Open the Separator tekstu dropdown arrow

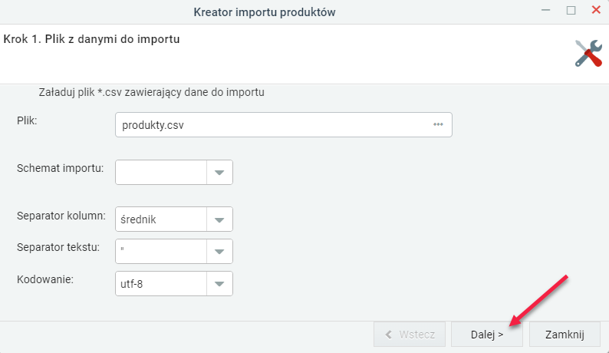[219, 252]
